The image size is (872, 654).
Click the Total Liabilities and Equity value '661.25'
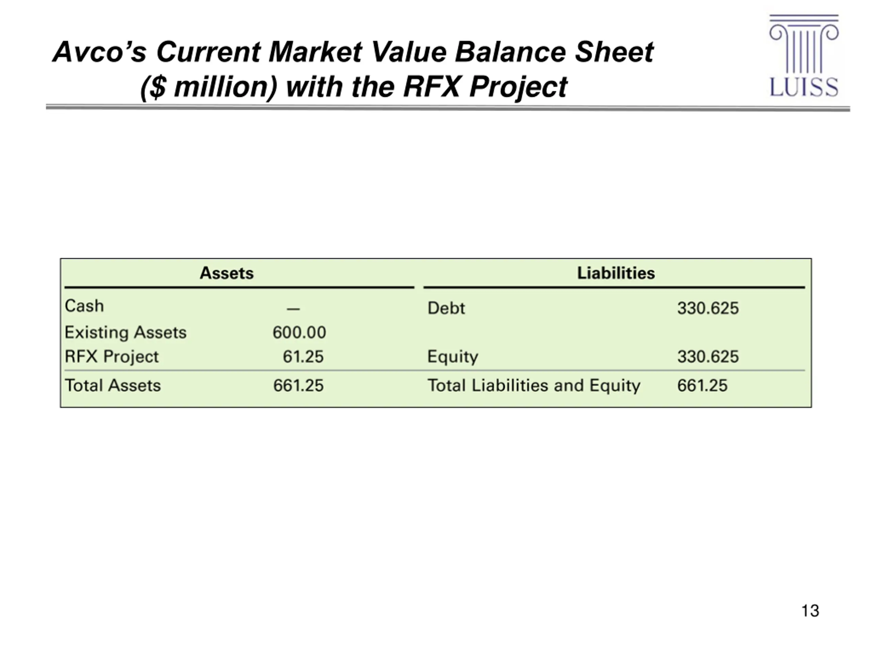[702, 386]
